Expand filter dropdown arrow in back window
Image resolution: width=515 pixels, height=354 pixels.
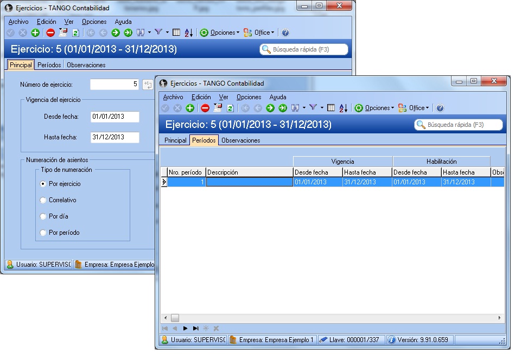pyautogui.click(x=167, y=32)
